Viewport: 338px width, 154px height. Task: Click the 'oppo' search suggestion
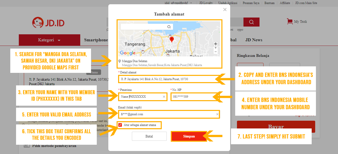[x=240, y=30]
